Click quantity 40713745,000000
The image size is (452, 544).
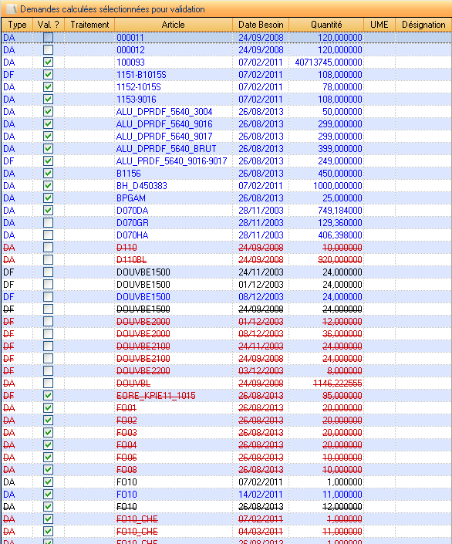[328, 62]
